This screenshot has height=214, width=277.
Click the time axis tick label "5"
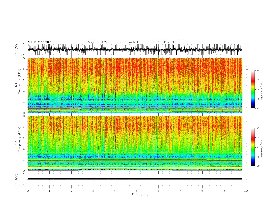coord(137,191)
